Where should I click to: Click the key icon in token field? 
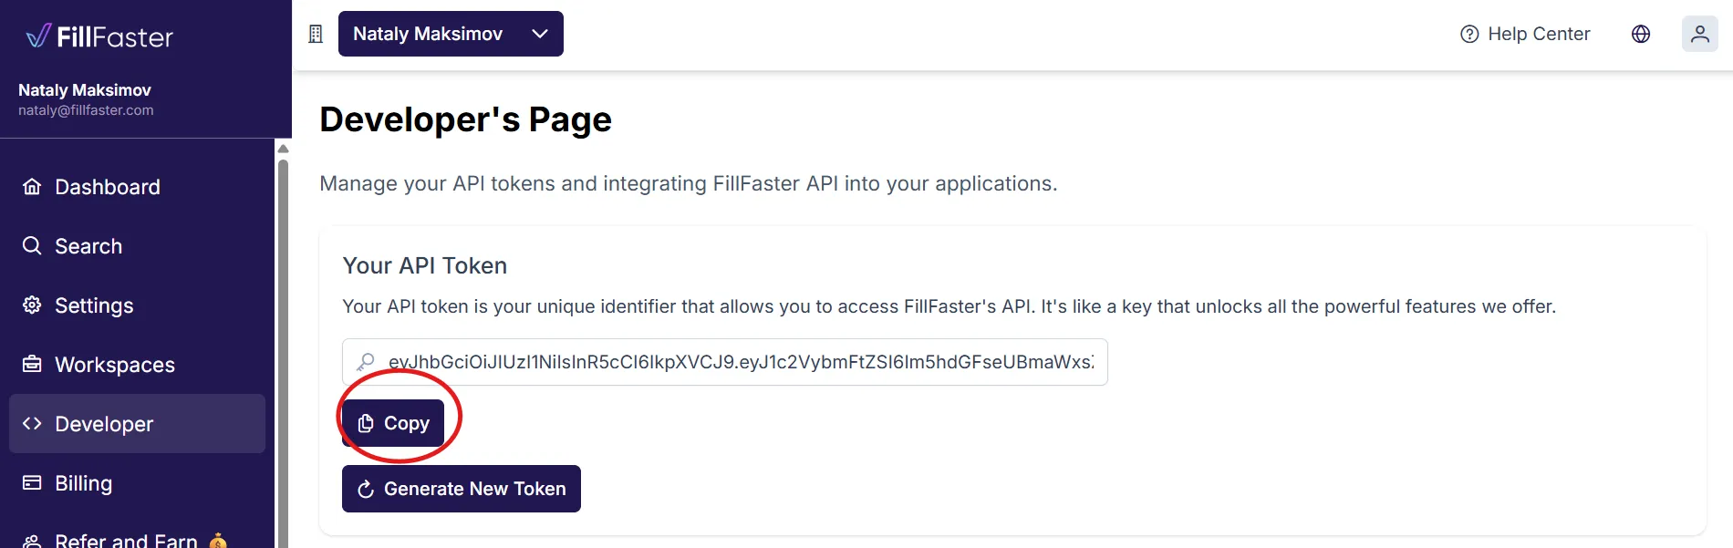tap(366, 362)
